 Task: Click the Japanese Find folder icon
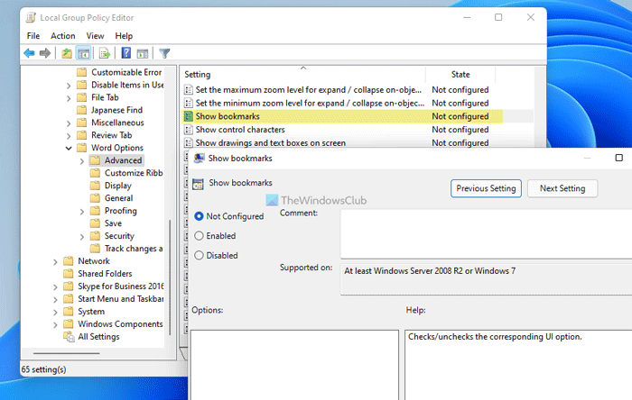point(82,110)
